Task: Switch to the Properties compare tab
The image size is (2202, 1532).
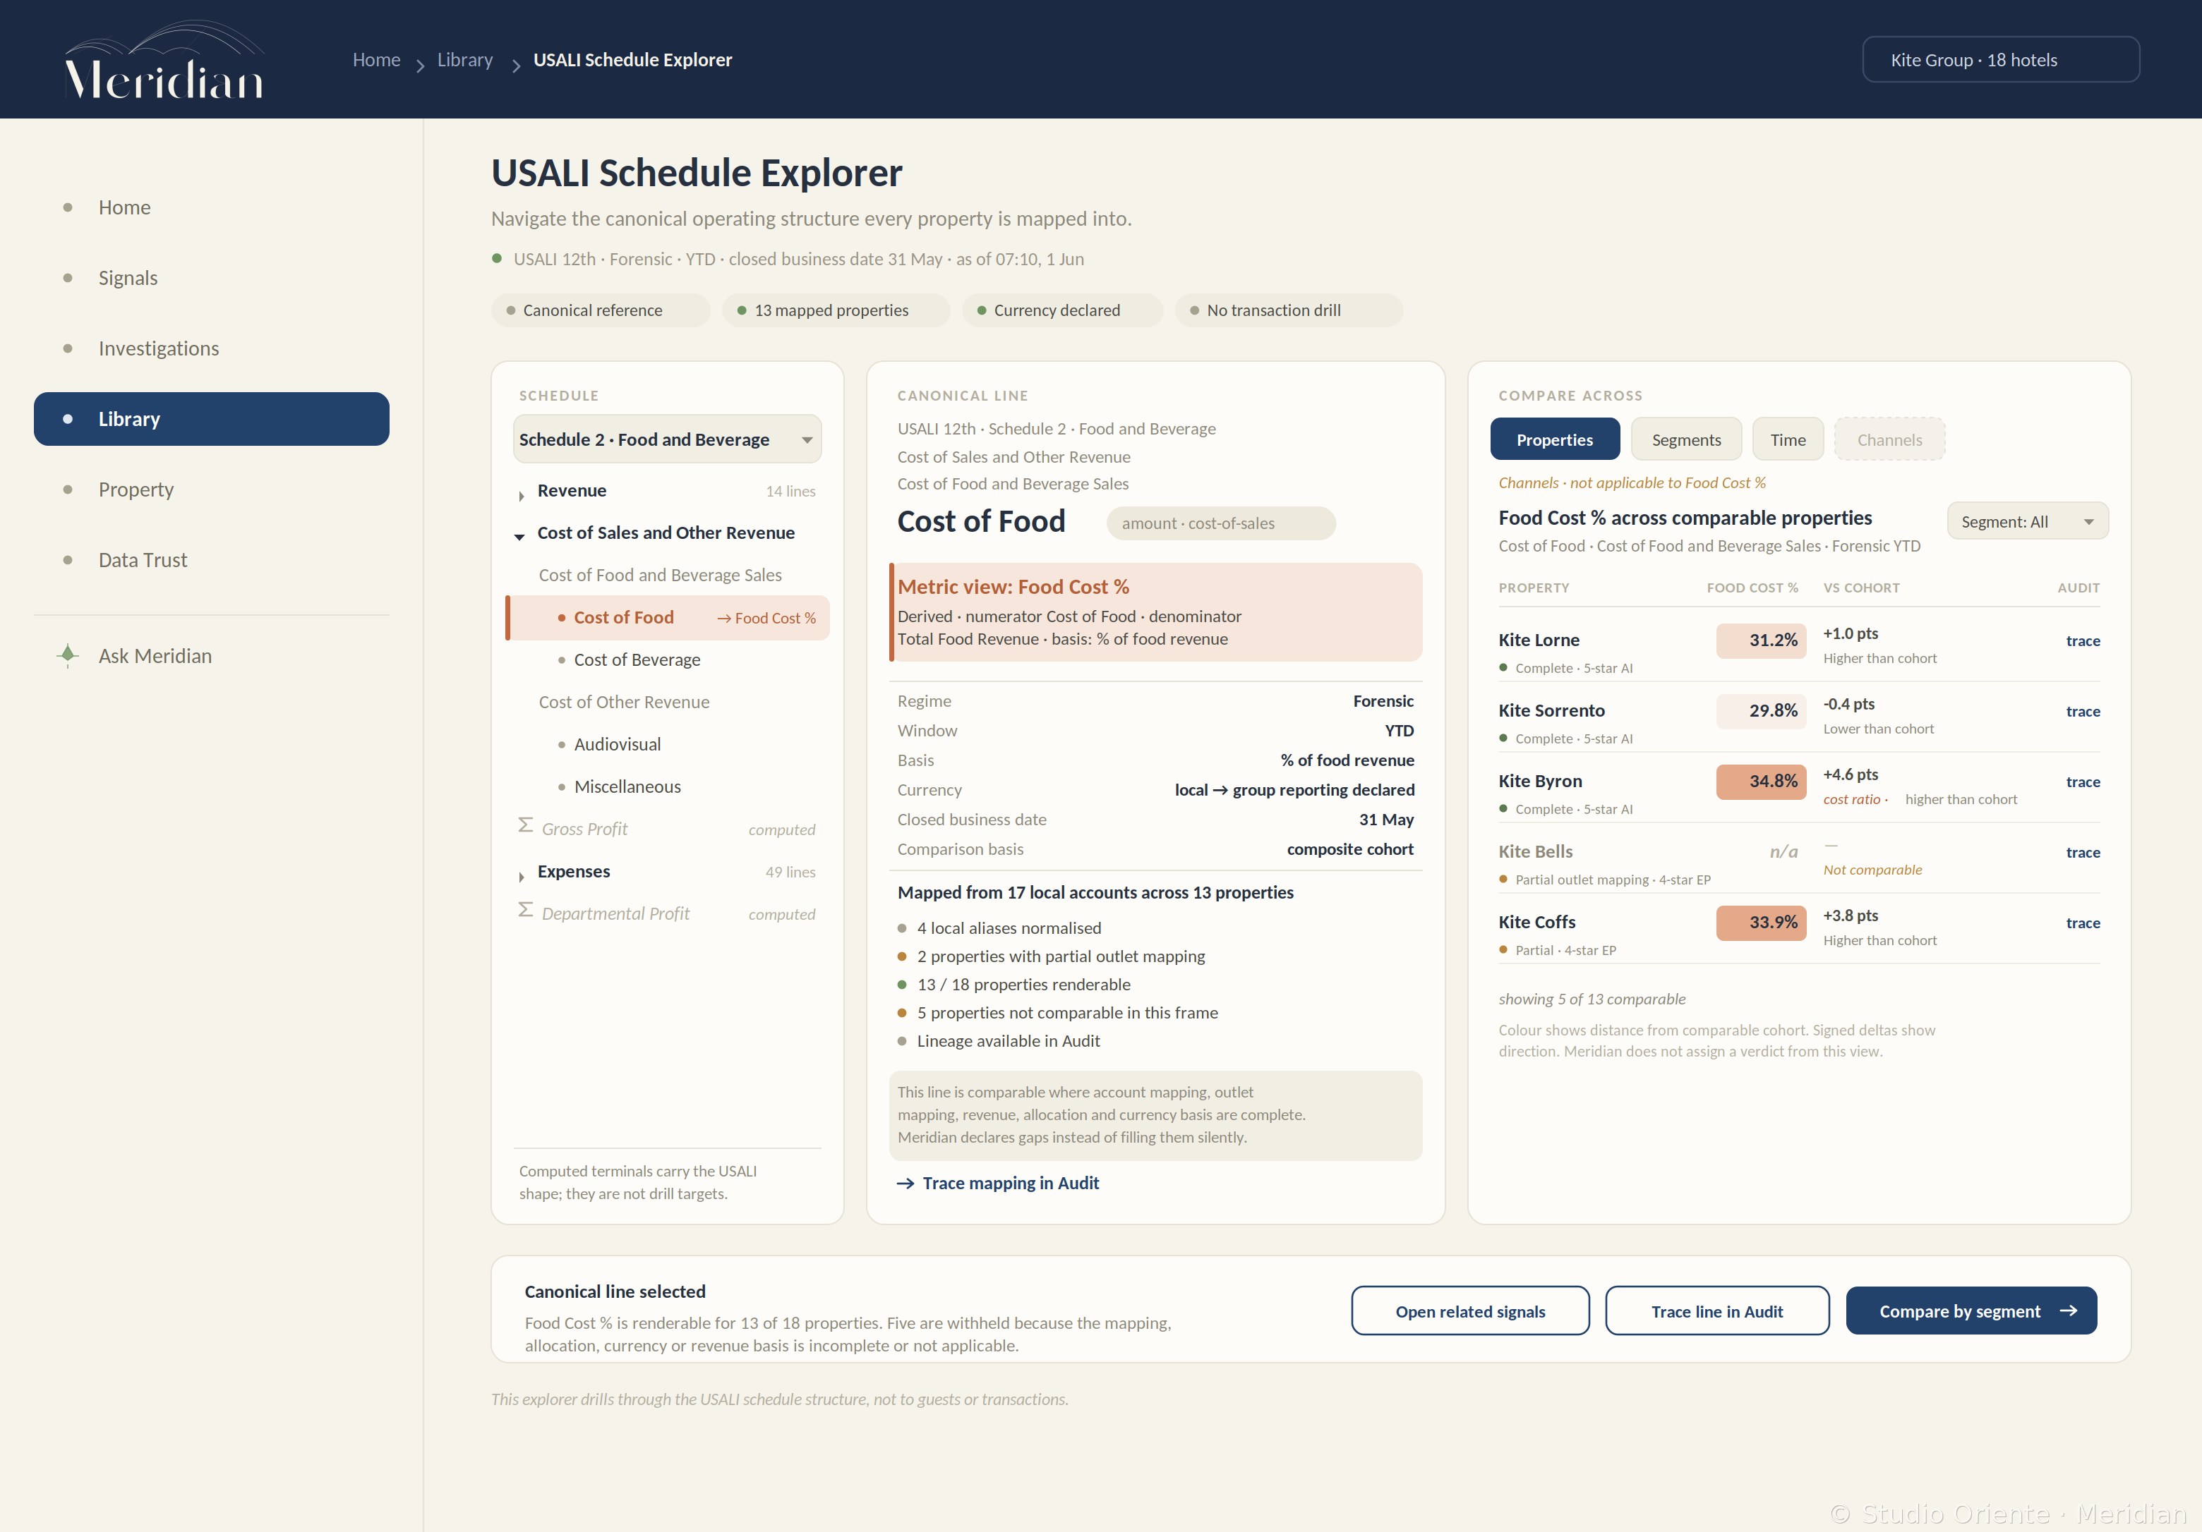Action: 1555,440
